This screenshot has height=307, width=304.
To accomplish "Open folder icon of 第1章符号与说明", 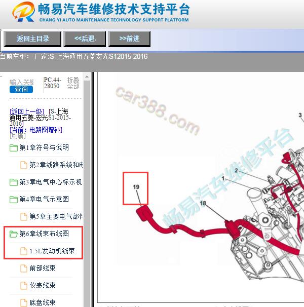I will pyautogui.click(x=14, y=148).
